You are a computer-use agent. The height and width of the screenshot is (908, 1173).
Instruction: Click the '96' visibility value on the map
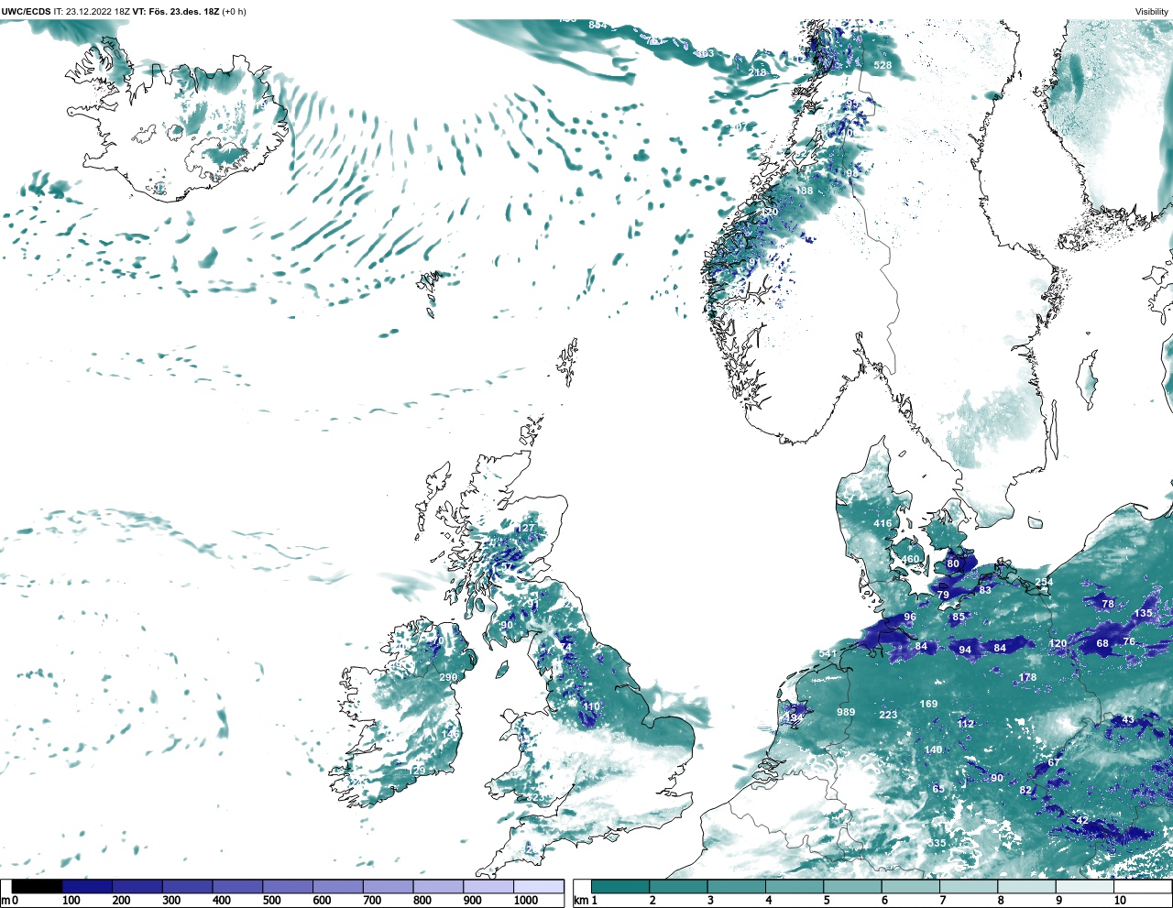[910, 618]
